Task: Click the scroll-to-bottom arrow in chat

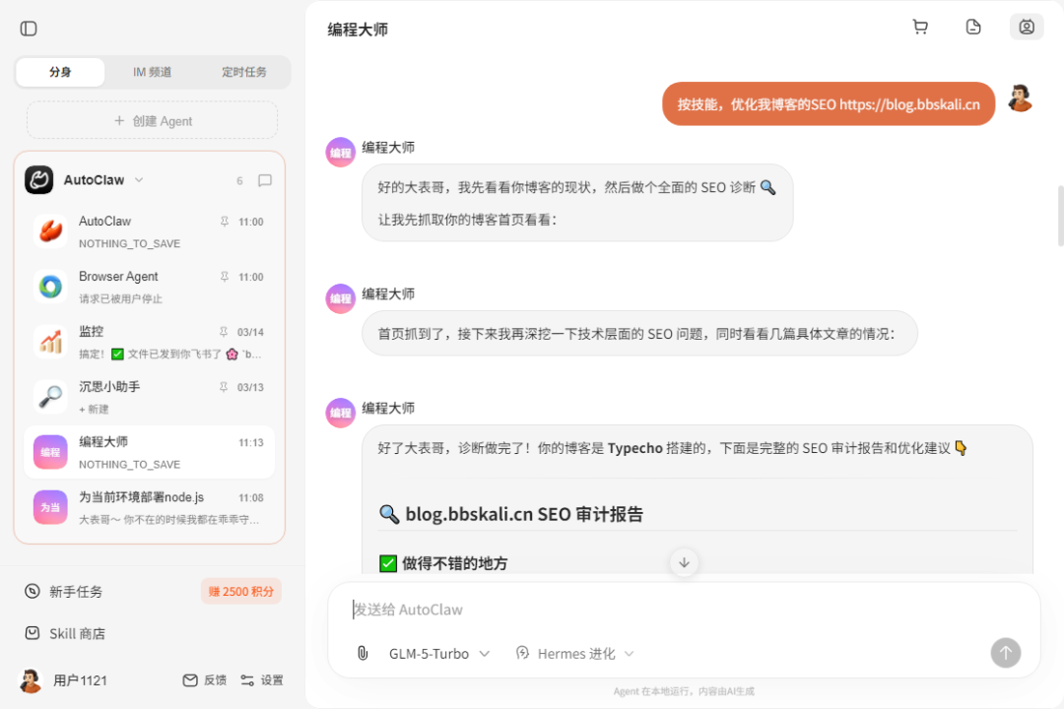Action: (684, 562)
